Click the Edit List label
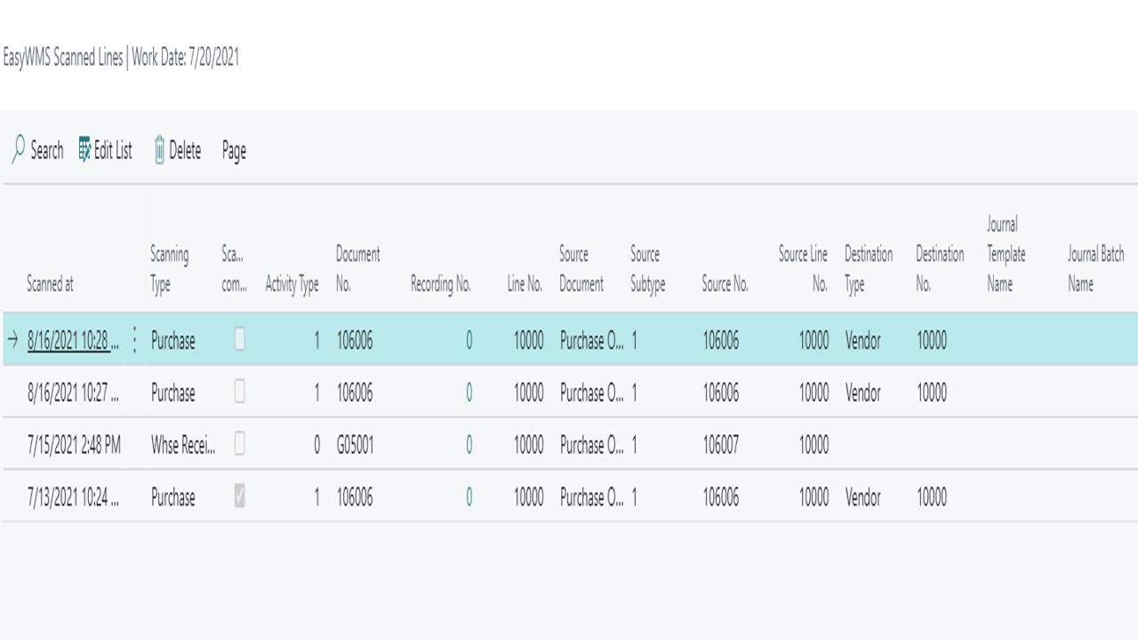 (x=113, y=150)
